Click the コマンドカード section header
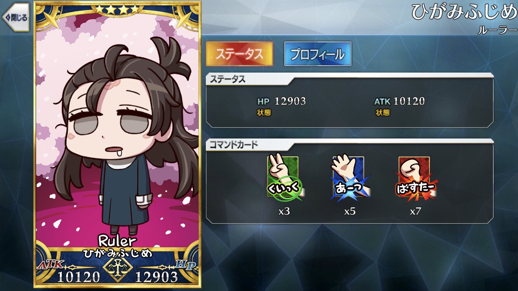Screen dimensions: 518x291 (234, 145)
